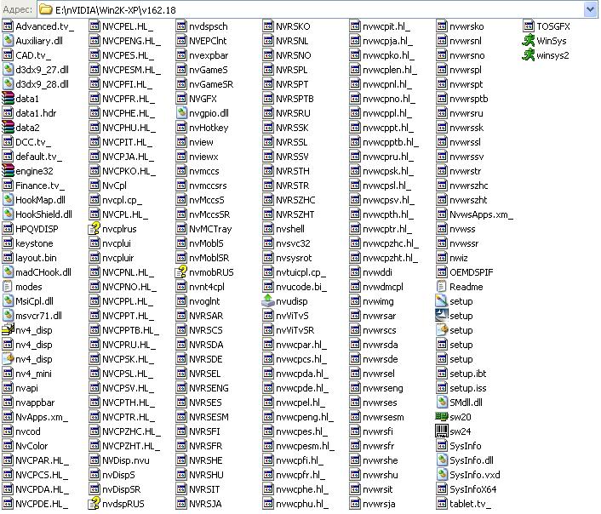Select the nvHotkey file
This screenshot has height=514, width=601.
coord(202,128)
